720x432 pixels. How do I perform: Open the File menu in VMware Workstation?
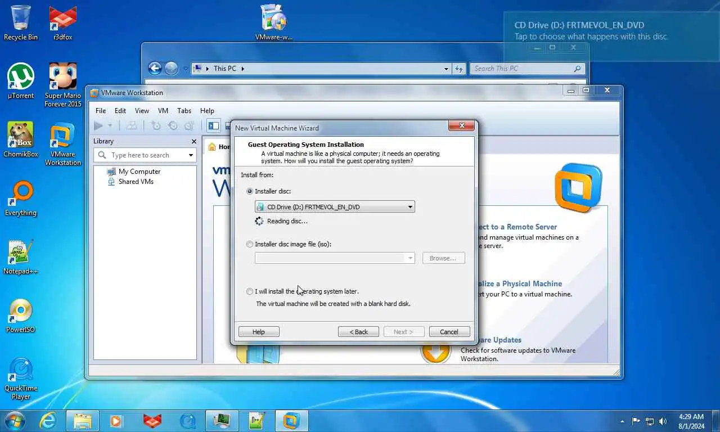[101, 111]
